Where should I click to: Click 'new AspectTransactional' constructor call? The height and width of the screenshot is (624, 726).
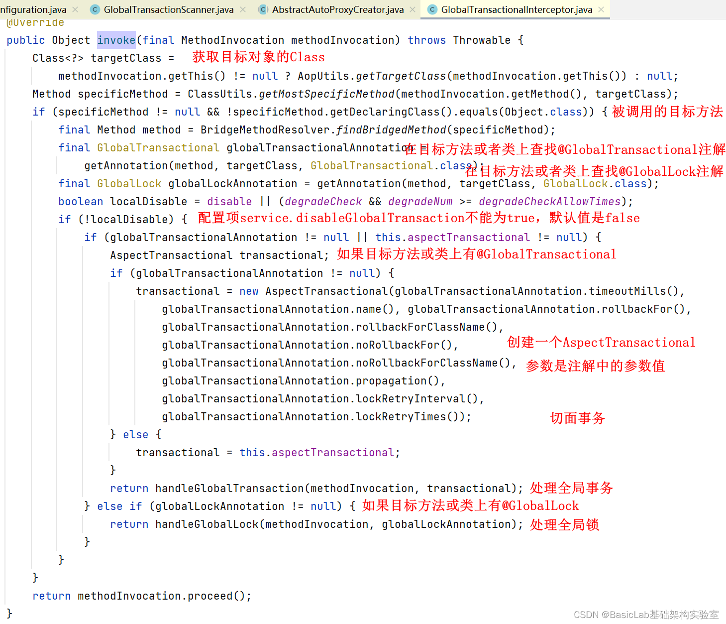[x=313, y=291]
